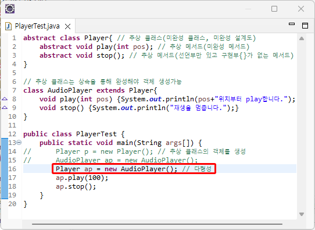Click line number 1 in gutter

[14, 38]
